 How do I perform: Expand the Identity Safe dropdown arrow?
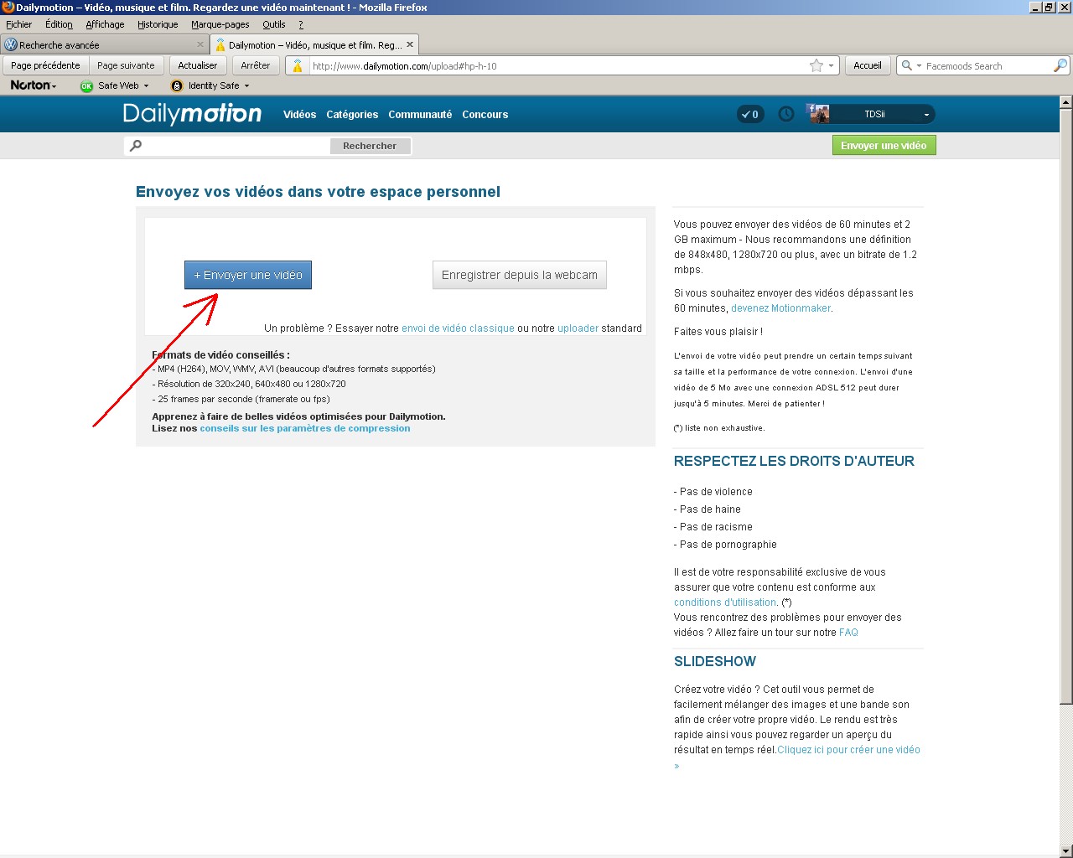click(246, 85)
